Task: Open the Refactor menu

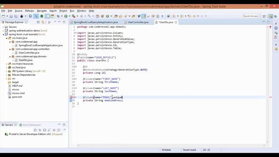Action: (x=30, y=11)
